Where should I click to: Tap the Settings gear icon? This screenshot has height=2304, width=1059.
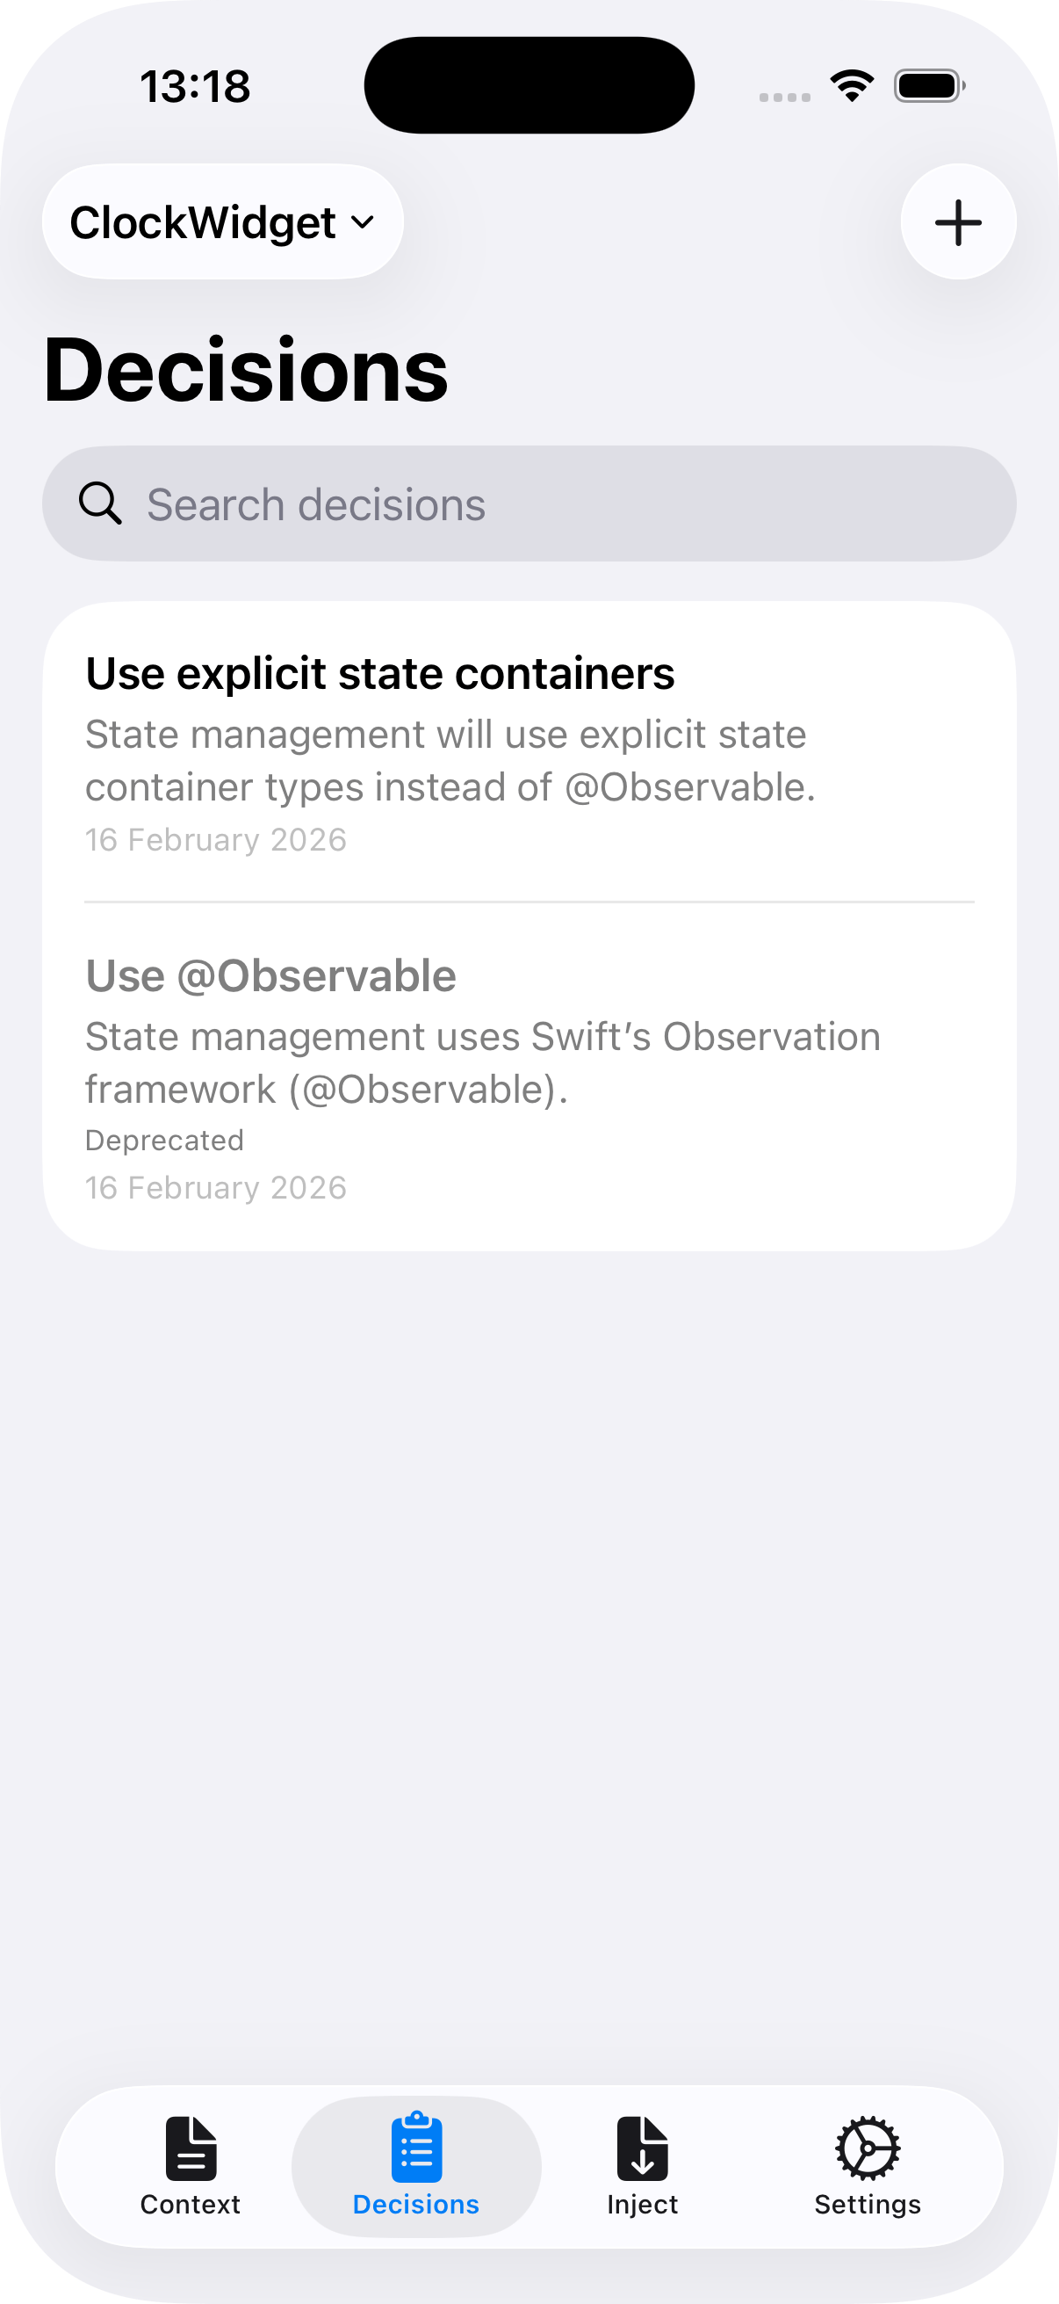tap(868, 2148)
